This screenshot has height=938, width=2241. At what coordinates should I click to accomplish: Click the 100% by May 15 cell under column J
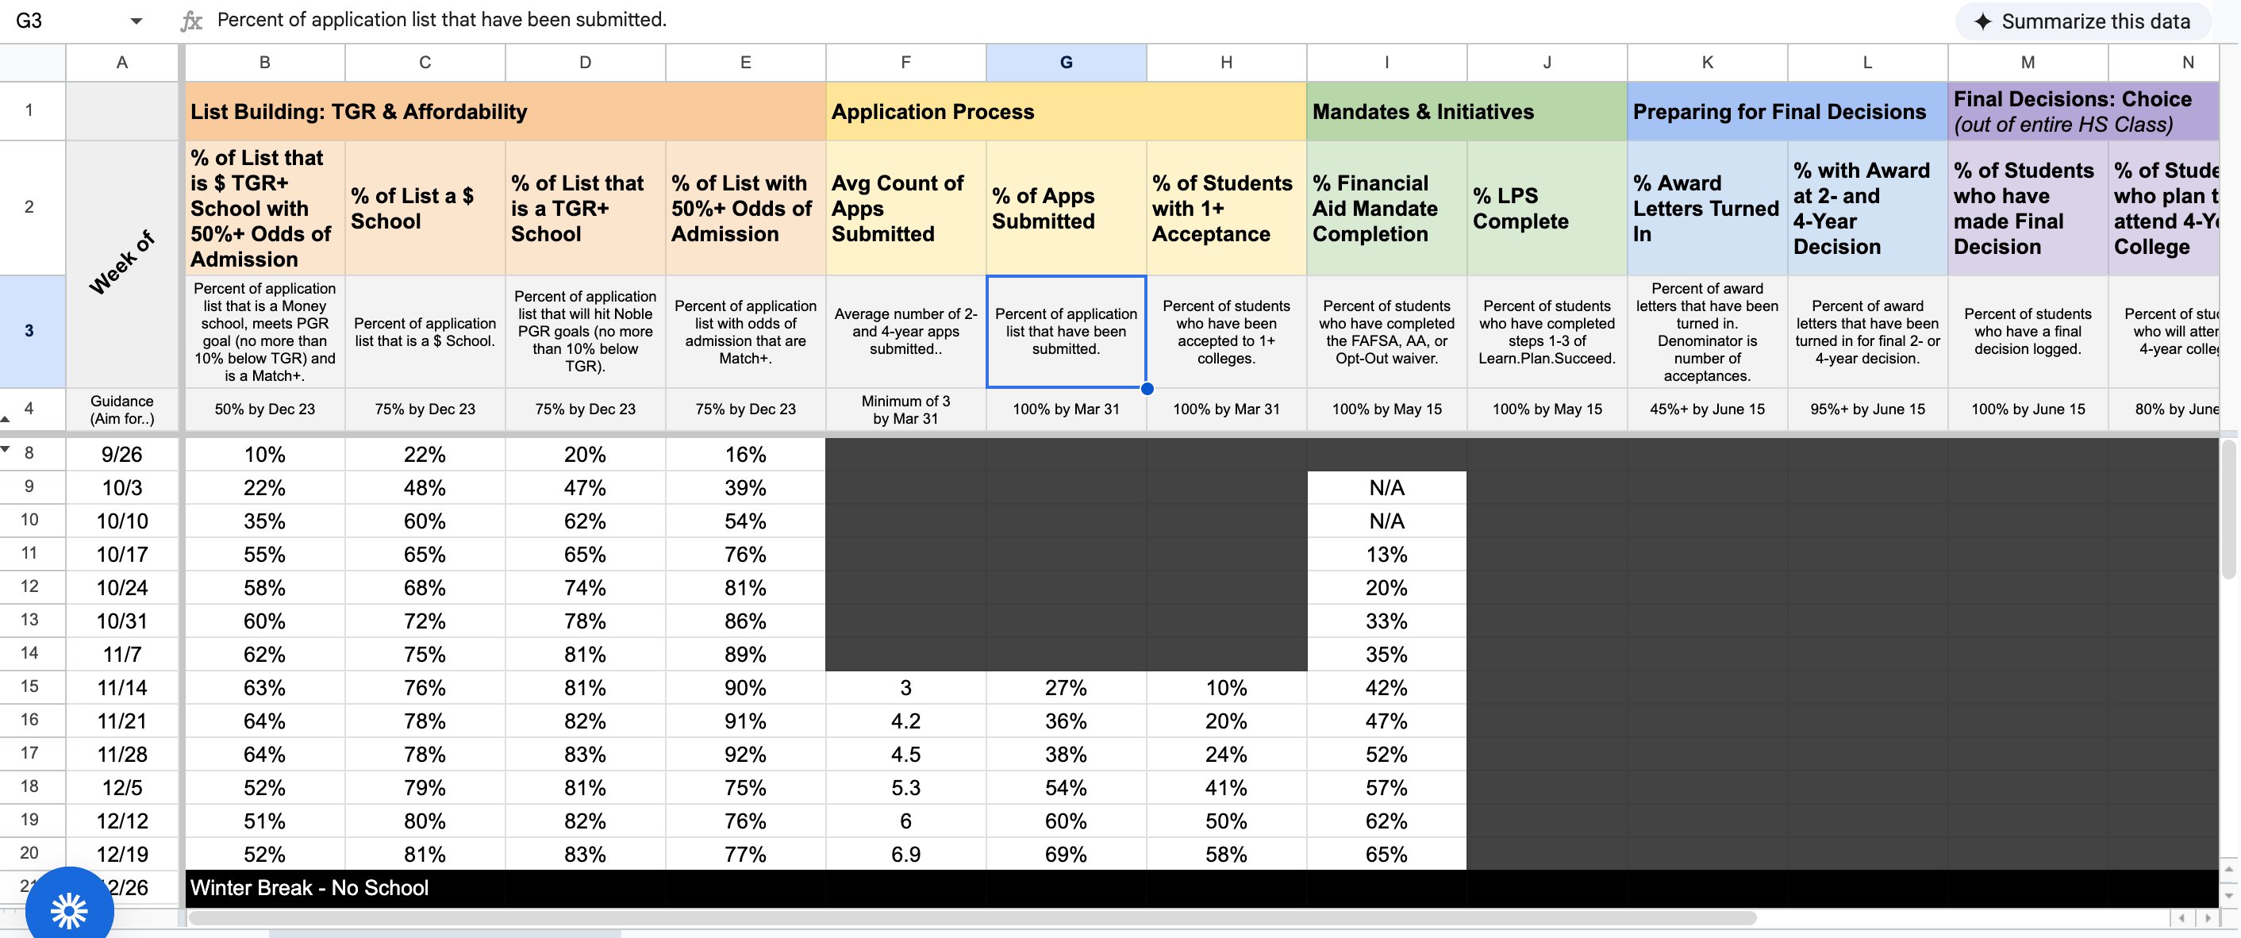click(x=1547, y=409)
